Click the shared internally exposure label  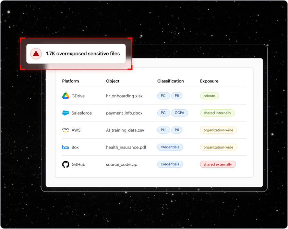[x=217, y=113]
